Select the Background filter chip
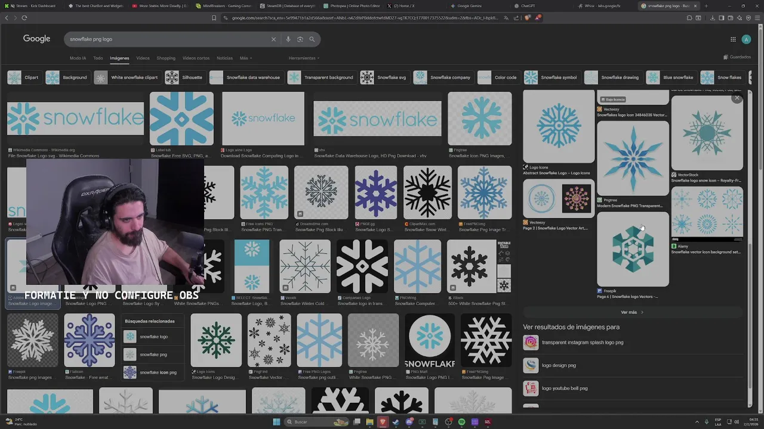Screen dimensions: 764x429 point(67,77)
